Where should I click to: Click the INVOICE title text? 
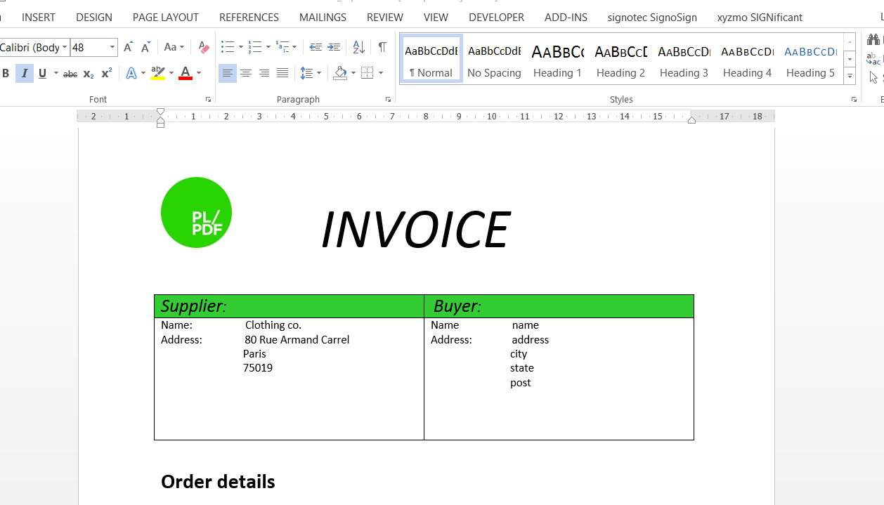[415, 230]
